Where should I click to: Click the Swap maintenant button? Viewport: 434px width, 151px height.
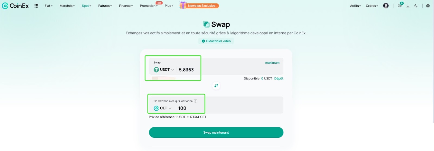tap(216, 132)
